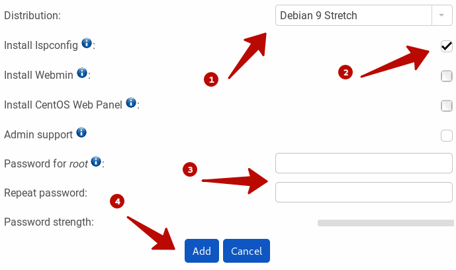Viewport: 456px width, 270px height.
Task: Enable the Install Webmin checkbox
Action: (446, 76)
